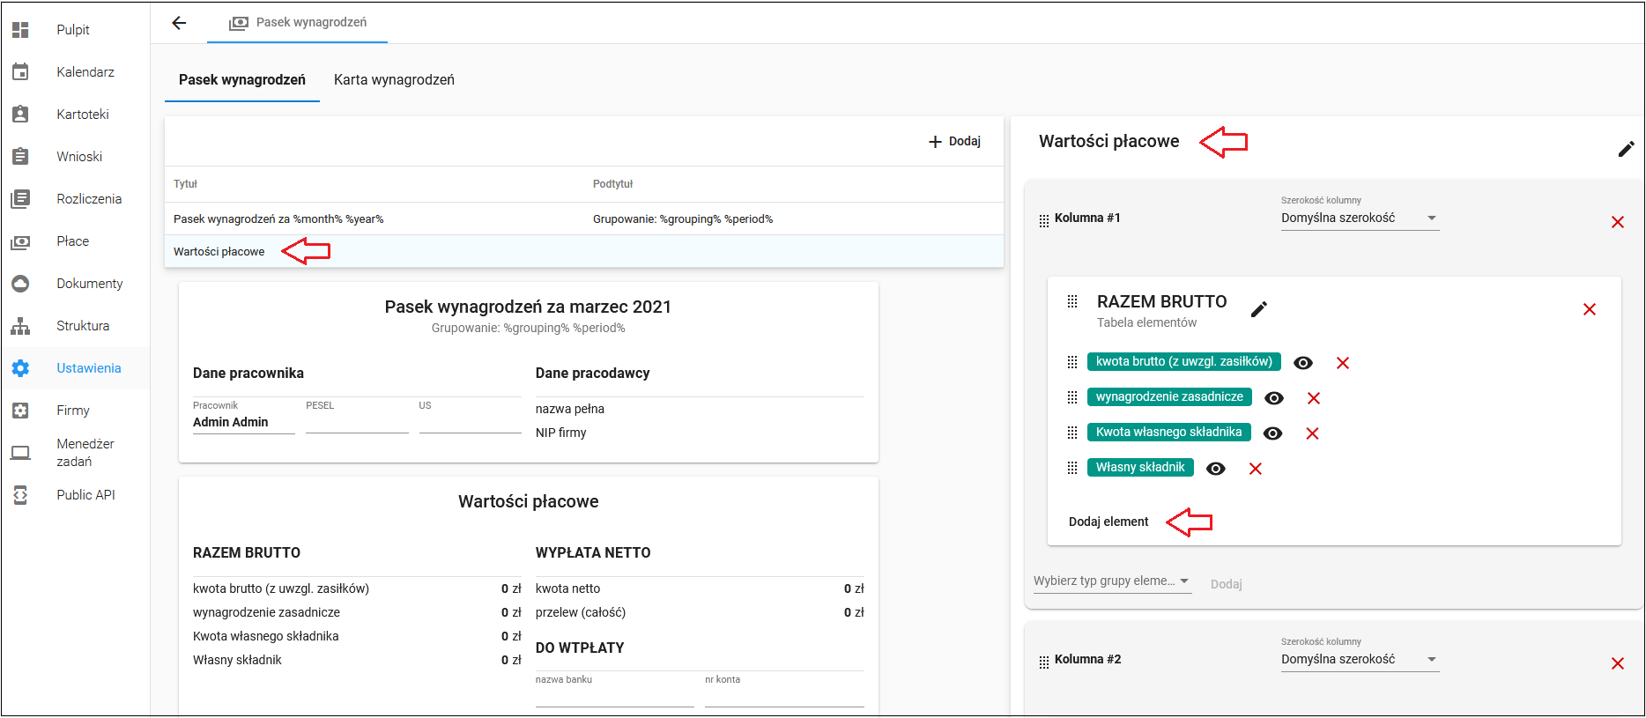Edit Wartości płacowe with pencil icon
1646x718 pixels.
pos(1626,149)
